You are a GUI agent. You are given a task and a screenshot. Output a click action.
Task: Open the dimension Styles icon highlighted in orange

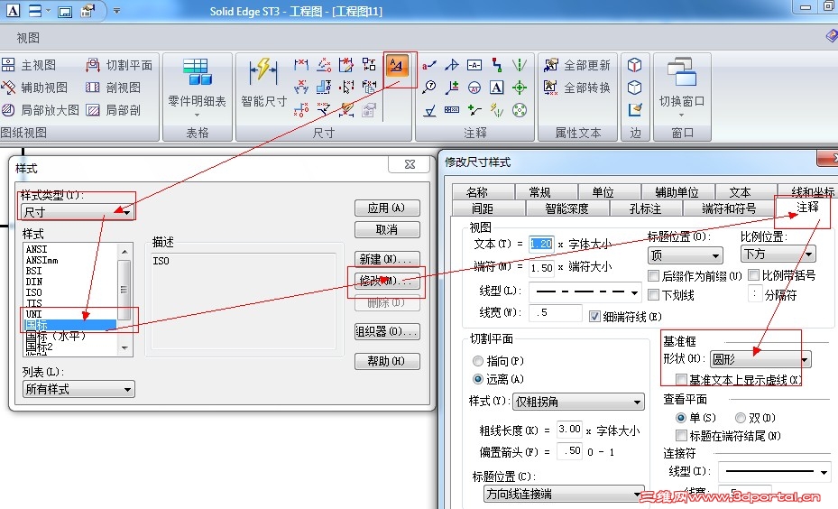click(396, 65)
